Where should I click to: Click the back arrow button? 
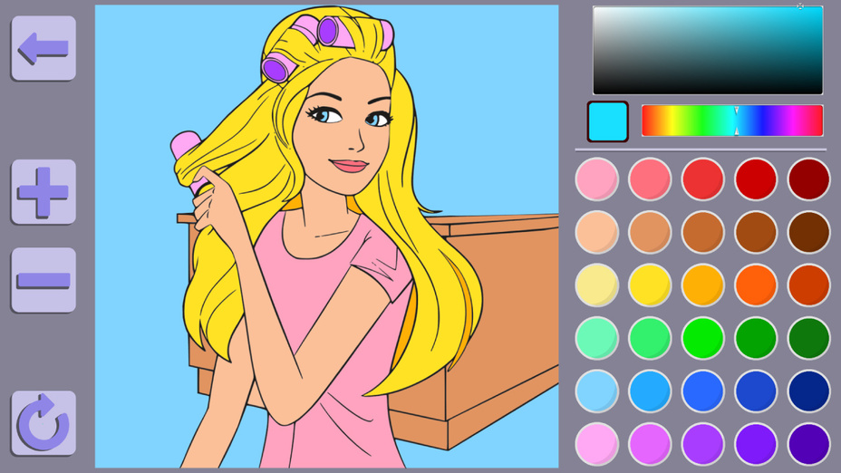coord(43,48)
